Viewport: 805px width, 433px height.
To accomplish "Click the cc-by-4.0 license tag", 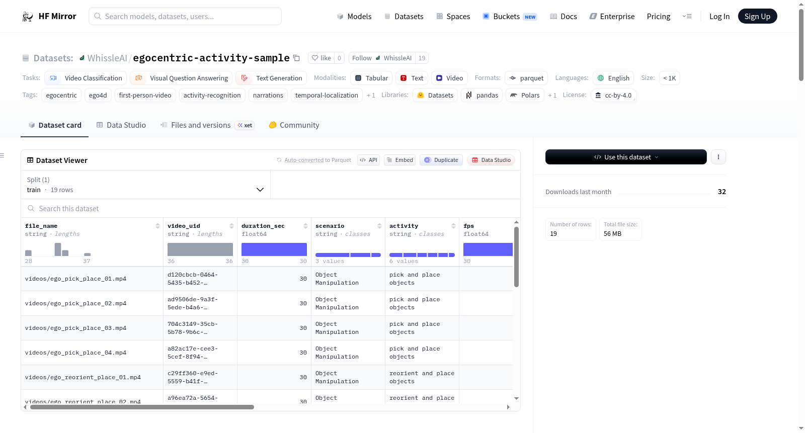I will coord(613,95).
